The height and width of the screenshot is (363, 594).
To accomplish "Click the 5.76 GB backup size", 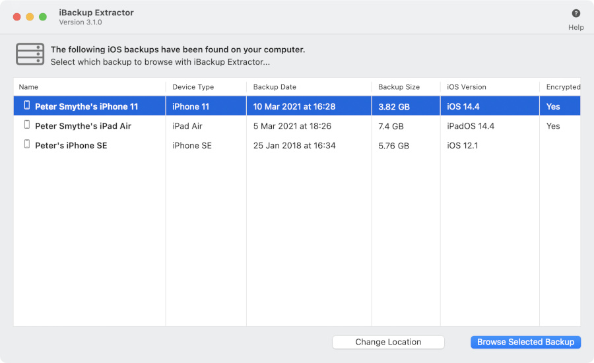I will (393, 146).
